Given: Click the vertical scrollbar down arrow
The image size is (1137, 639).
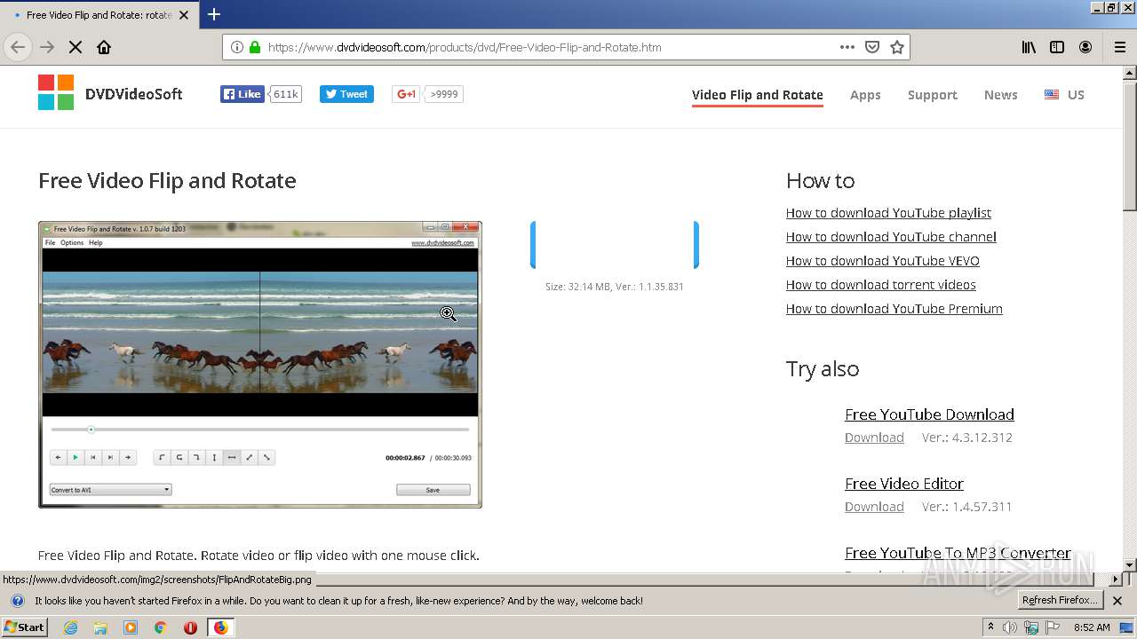Looking at the screenshot, I should pyautogui.click(x=1129, y=564).
